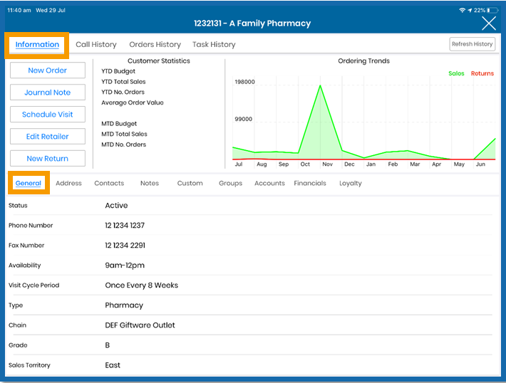Select the Accounts sub-tab
The height and width of the screenshot is (383, 506).
point(269,183)
